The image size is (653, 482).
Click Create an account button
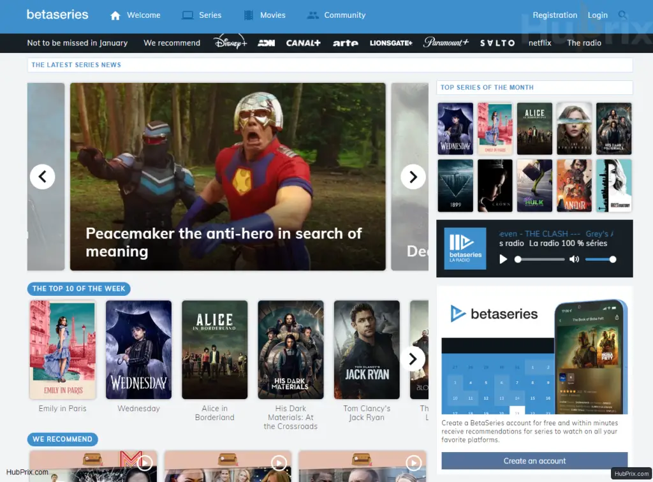click(534, 461)
